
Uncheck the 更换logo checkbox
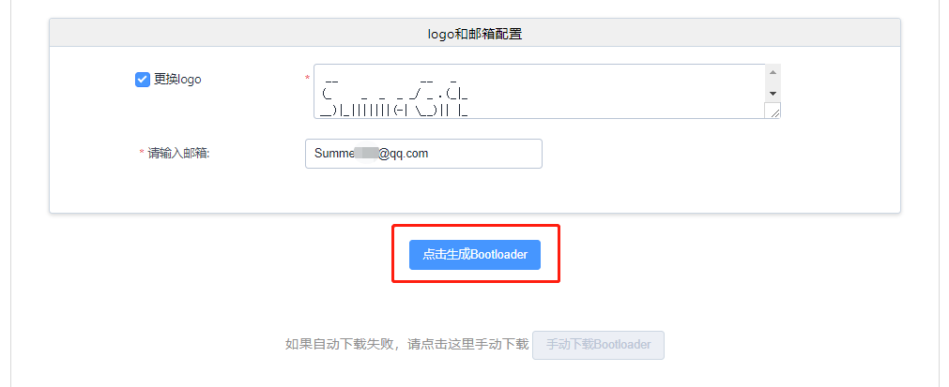tap(143, 80)
